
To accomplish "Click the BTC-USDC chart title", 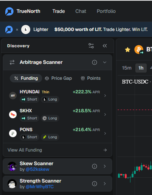I will click(135, 82).
